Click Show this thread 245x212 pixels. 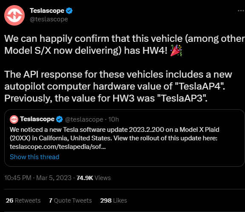[x=34, y=157]
